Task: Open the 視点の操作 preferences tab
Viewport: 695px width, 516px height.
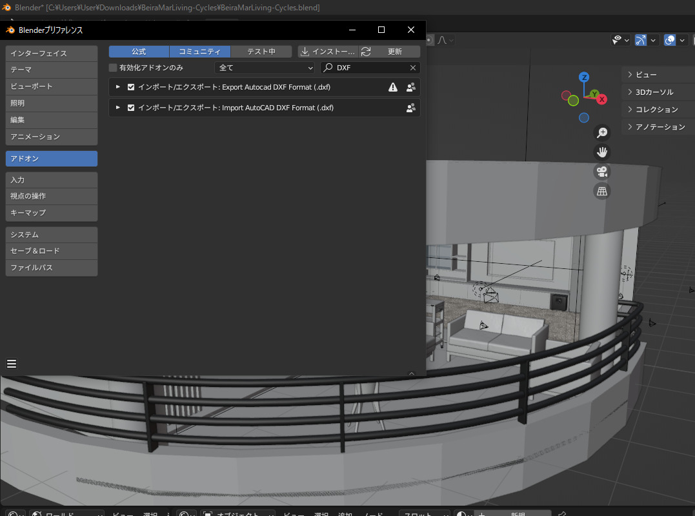Action: [x=52, y=196]
